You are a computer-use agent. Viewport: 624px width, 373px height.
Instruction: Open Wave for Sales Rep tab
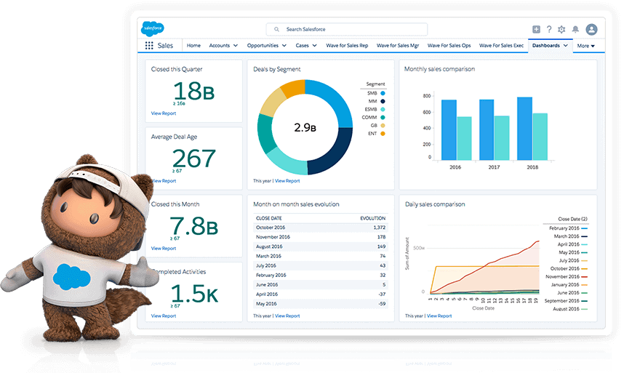pyautogui.click(x=347, y=46)
